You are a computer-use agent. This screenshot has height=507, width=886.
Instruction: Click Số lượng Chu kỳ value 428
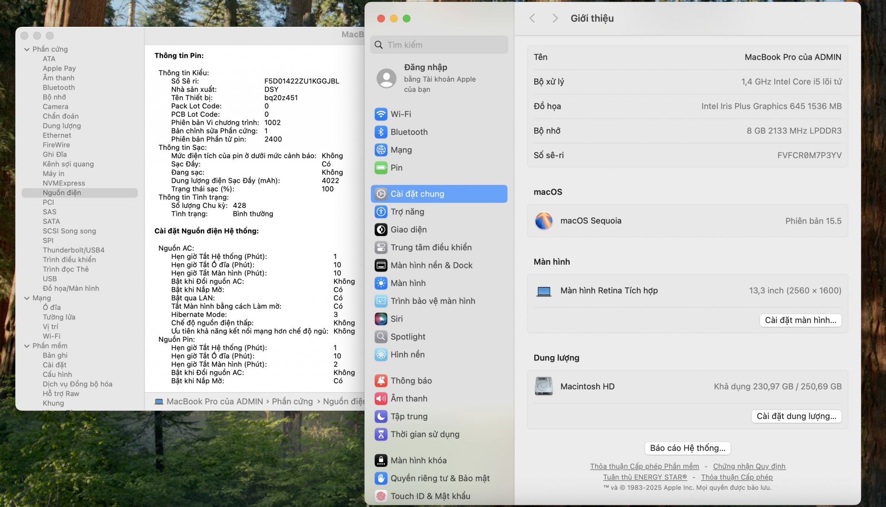point(239,206)
